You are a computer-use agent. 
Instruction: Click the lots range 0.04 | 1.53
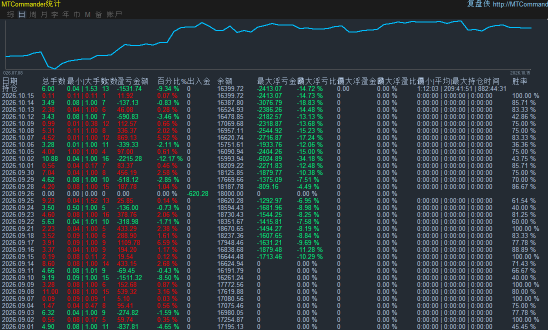(82, 89)
